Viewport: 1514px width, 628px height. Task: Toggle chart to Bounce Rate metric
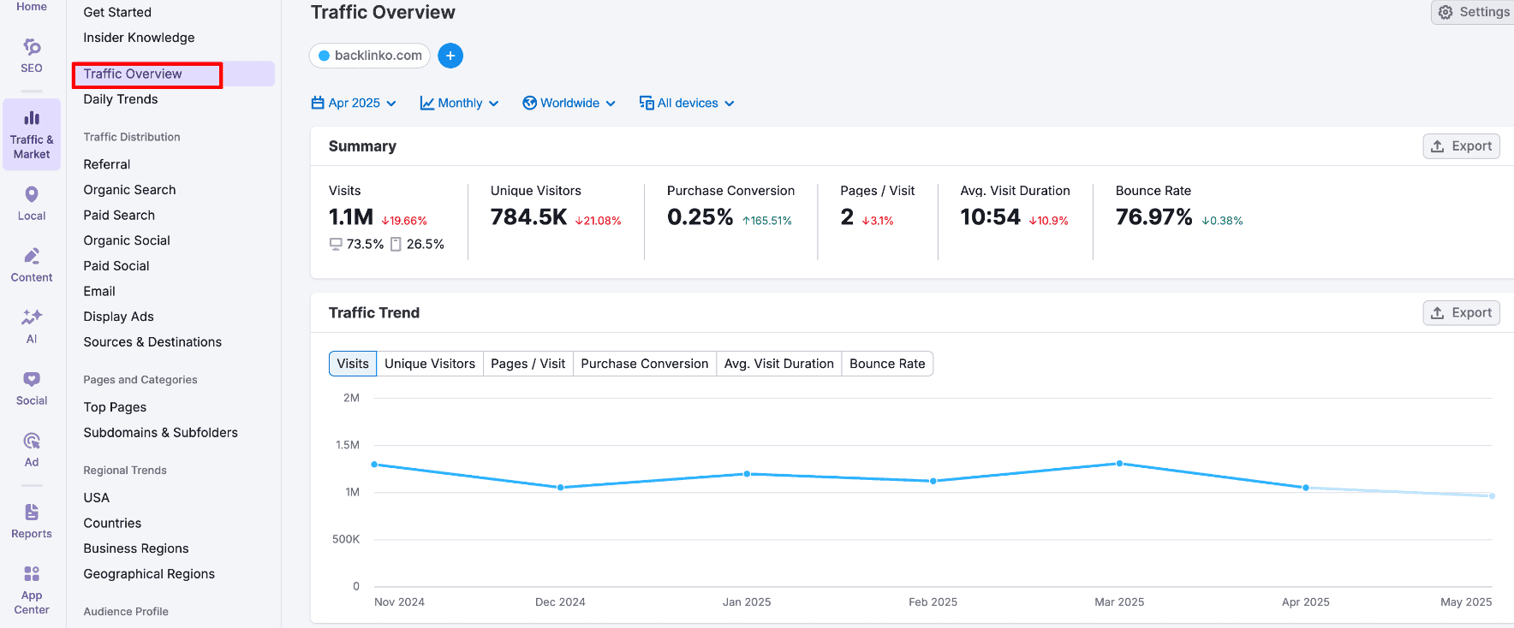886,364
